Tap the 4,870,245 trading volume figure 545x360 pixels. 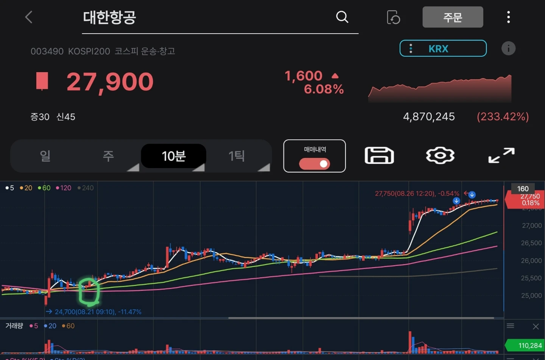point(429,117)
